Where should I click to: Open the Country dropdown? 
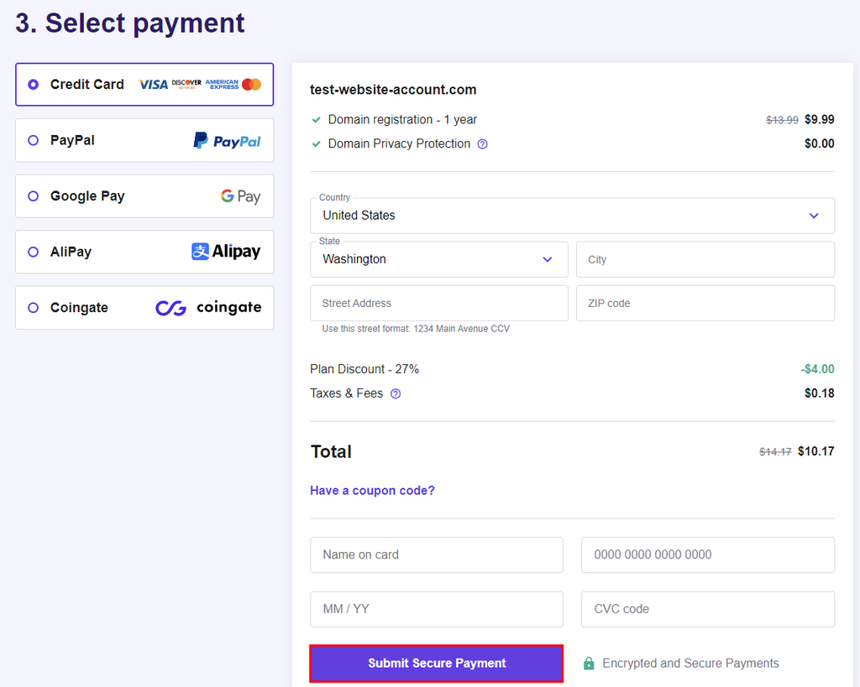click(572, 216)
